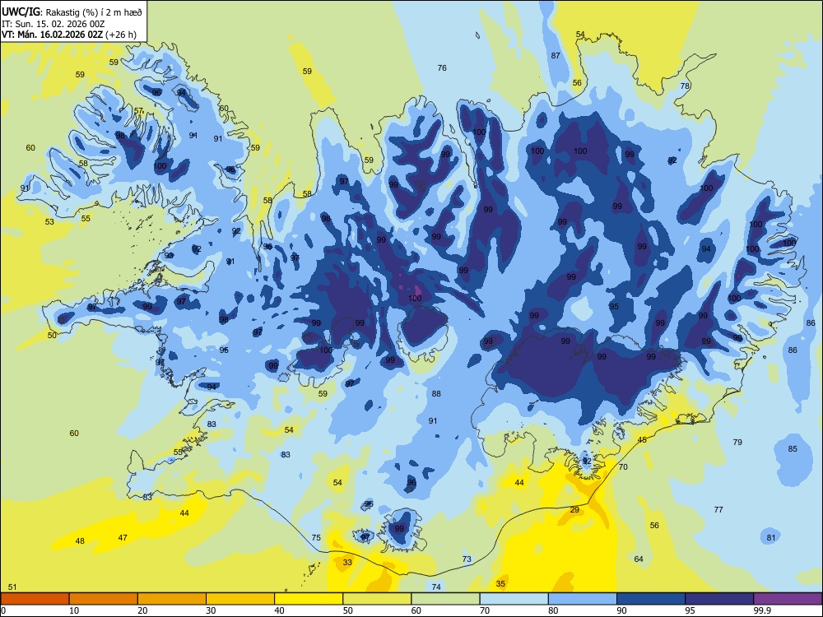823x617 pixels.
Task: Click the humidity value '53' on the map
Action: tap(49, 221)
